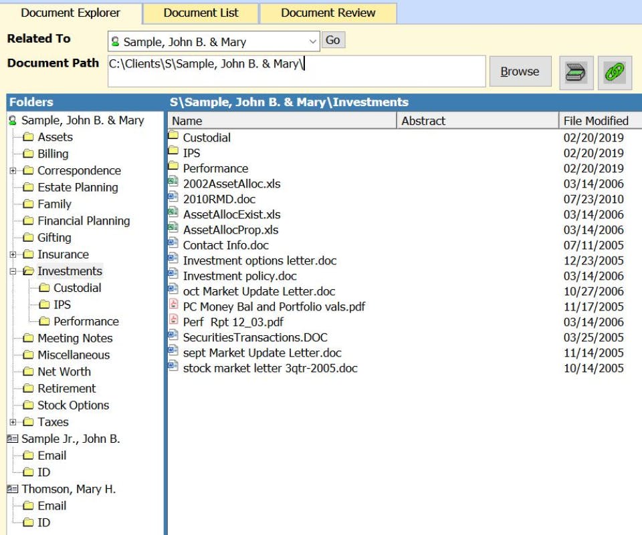This screenshot has width=642, height=535.
Task: Click the Word icon of stock market letter 3qtr-2005.doc
Action: pyautogui.click(x=173, y=365)
